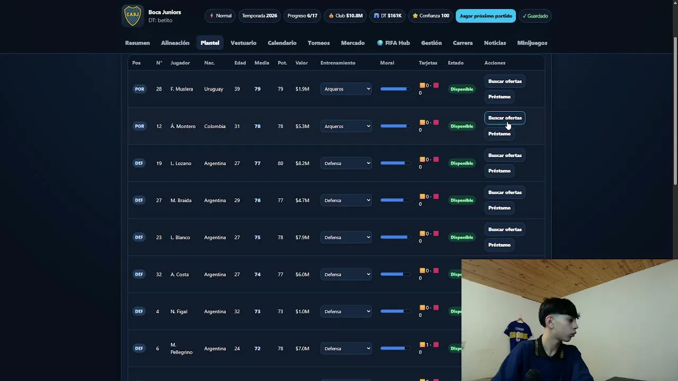Go to the Gestión tab
Viewport: 678px width, 381px height.
(x=431, y=43)
